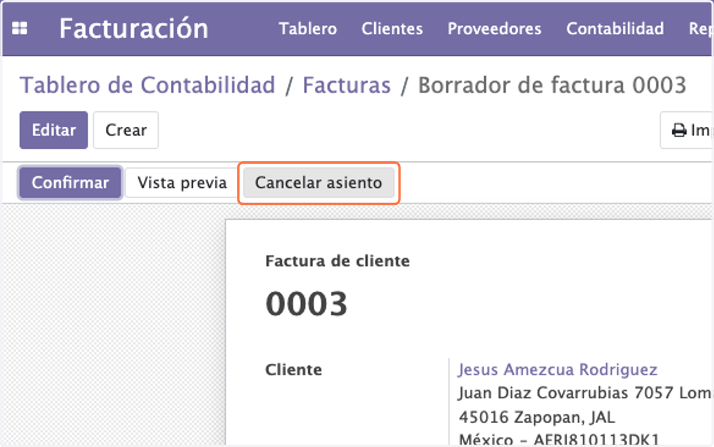Image resolution: width=714 pixels, height=447 pixels.
Task: Go to Tablero de Contabilidad breadcrumb
Action: [148, 85]
